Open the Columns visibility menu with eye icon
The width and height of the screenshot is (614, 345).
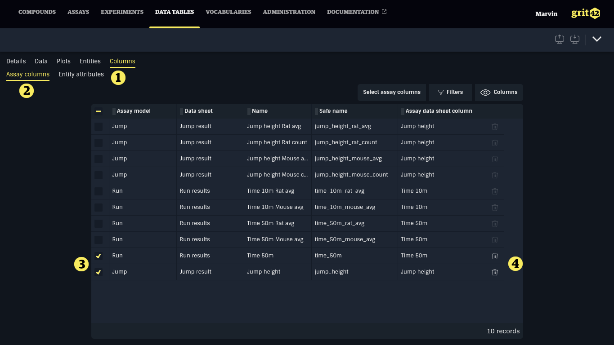(499, 92)
